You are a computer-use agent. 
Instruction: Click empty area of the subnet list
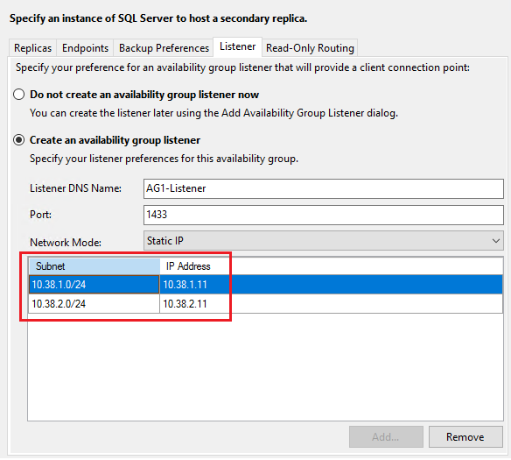(266, 367)
